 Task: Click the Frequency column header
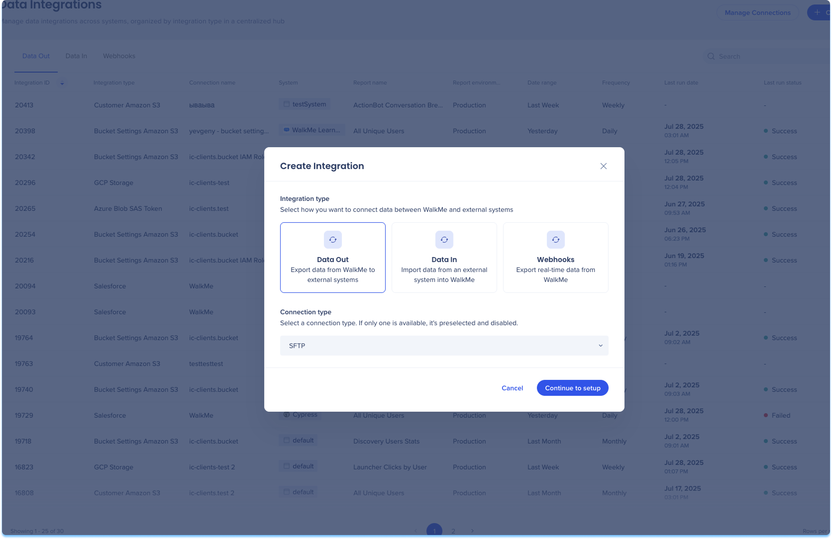[x=616, y=83]
